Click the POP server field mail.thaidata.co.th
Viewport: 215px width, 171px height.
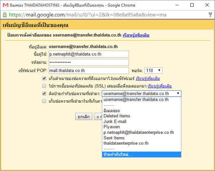[x=89, y=70]
